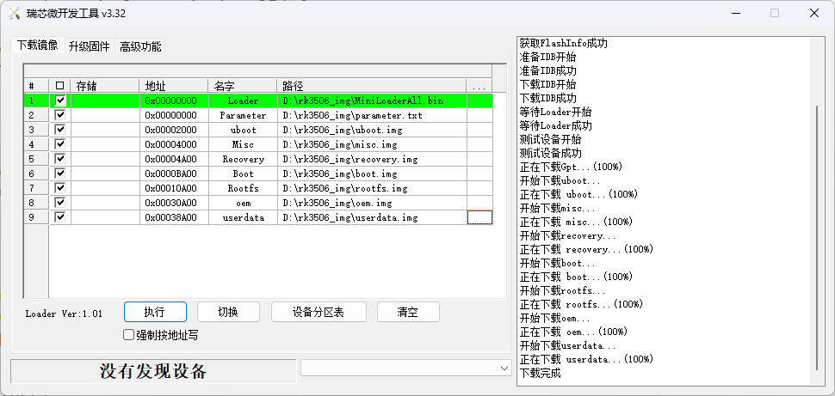The height and width of the screenshot is (396, 835).
Task: Select path recovery.img cell
Action: coord(372,159)
